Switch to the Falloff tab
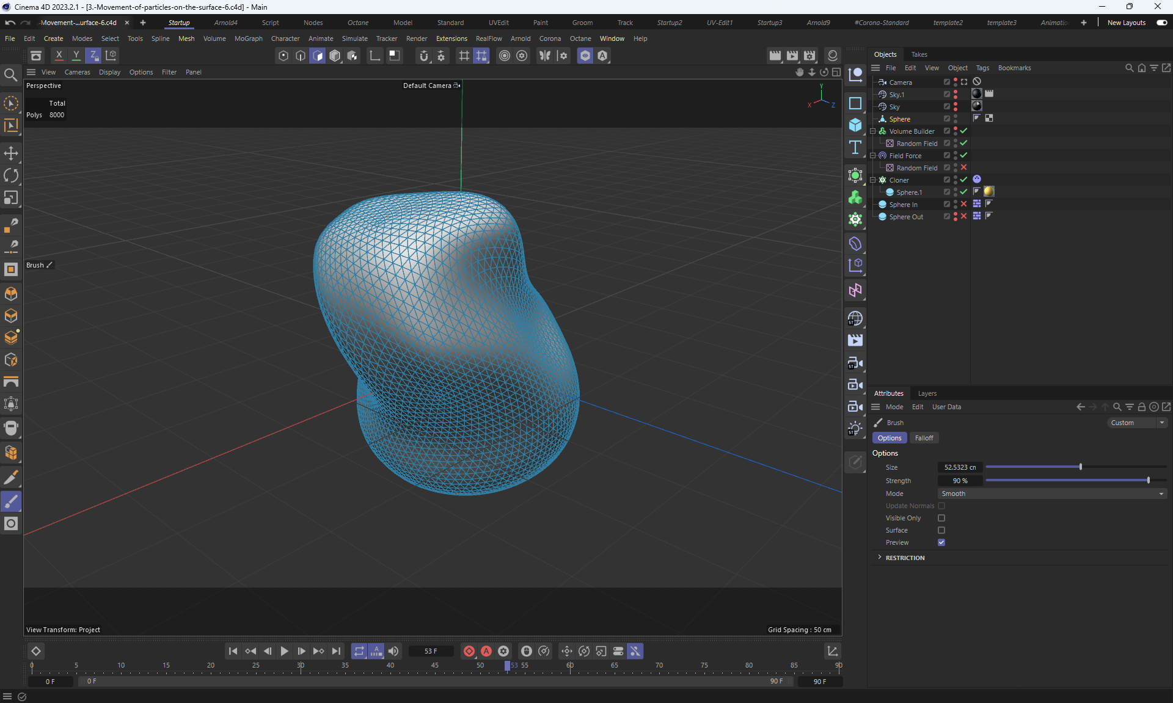 point(924,438)
